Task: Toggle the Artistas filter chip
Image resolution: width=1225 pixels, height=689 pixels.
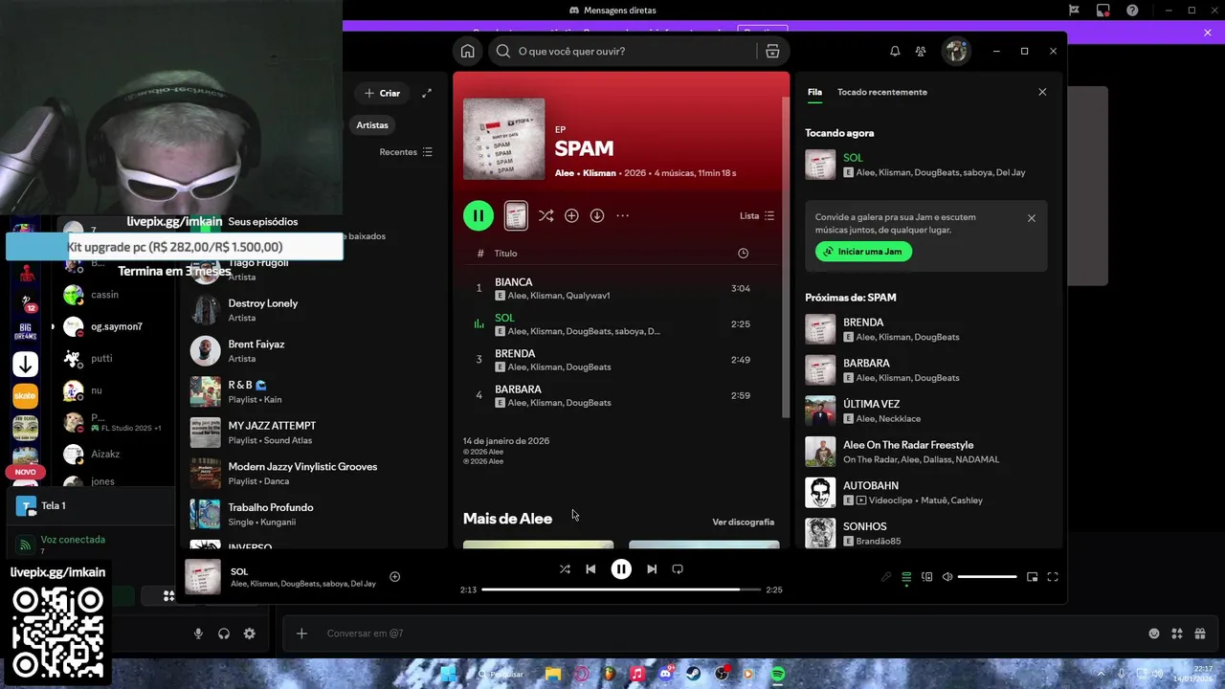Action: (372, 125)
